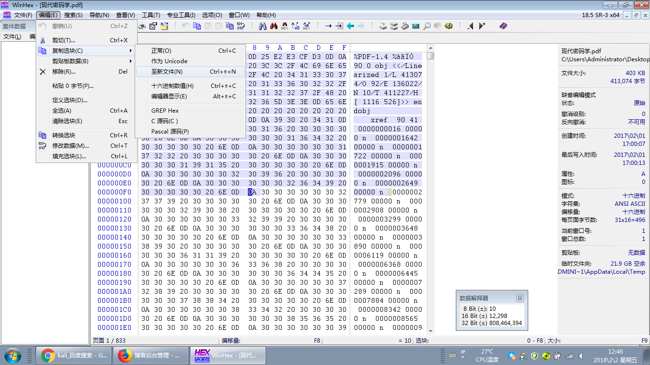Select 十六进制数值(H) copy option
This screenshot has width=650, height=365.
coord(190,86)
